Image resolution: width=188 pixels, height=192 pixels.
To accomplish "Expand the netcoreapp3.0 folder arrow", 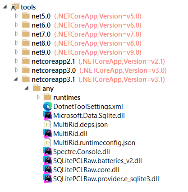I will pos(17,70).
